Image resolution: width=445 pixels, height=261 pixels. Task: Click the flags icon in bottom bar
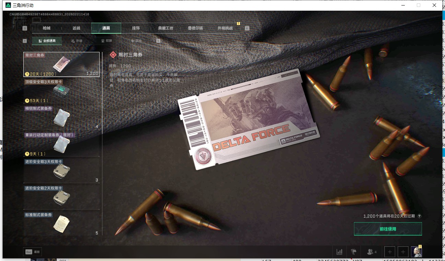[x=354, y=252]
